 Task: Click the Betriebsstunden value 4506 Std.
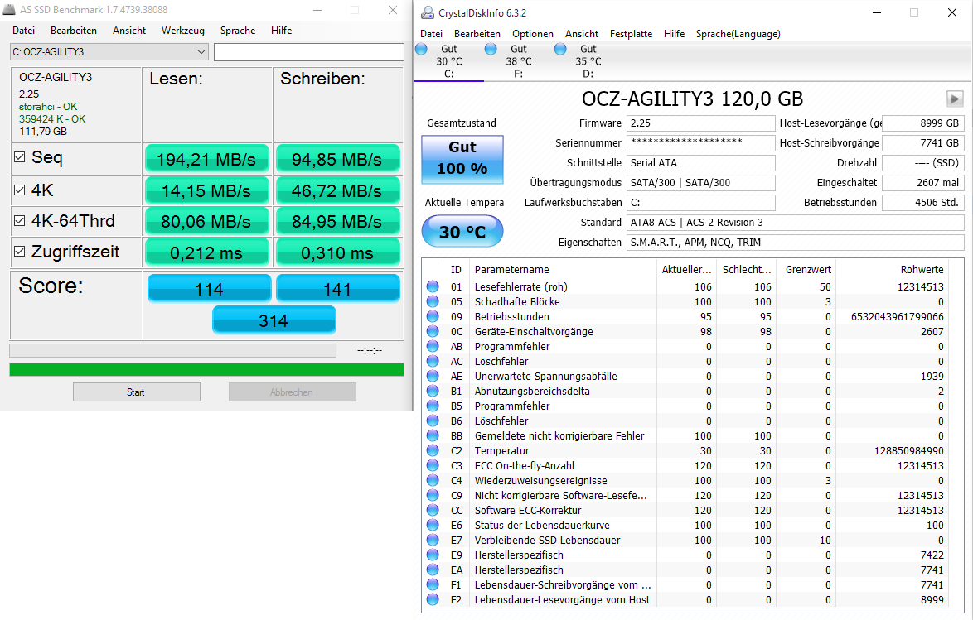(x=922, y=203)
